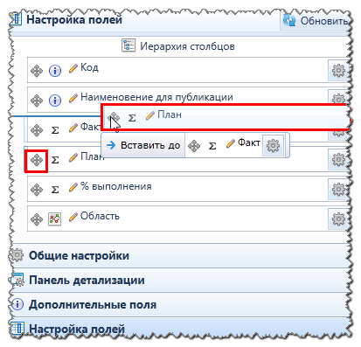Image resolution: width=361 pixels, height=347 pixels.
Task: Click the chart icon in the Область row
Action: click(x=55, y=219)
